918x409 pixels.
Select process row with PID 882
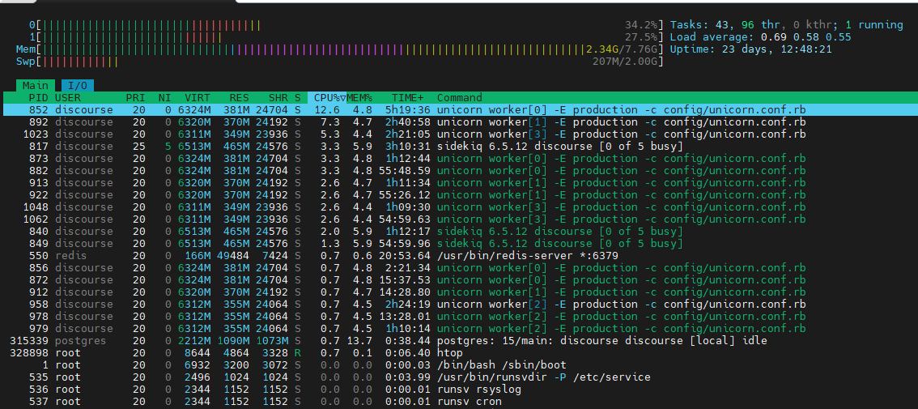[459, 171]
